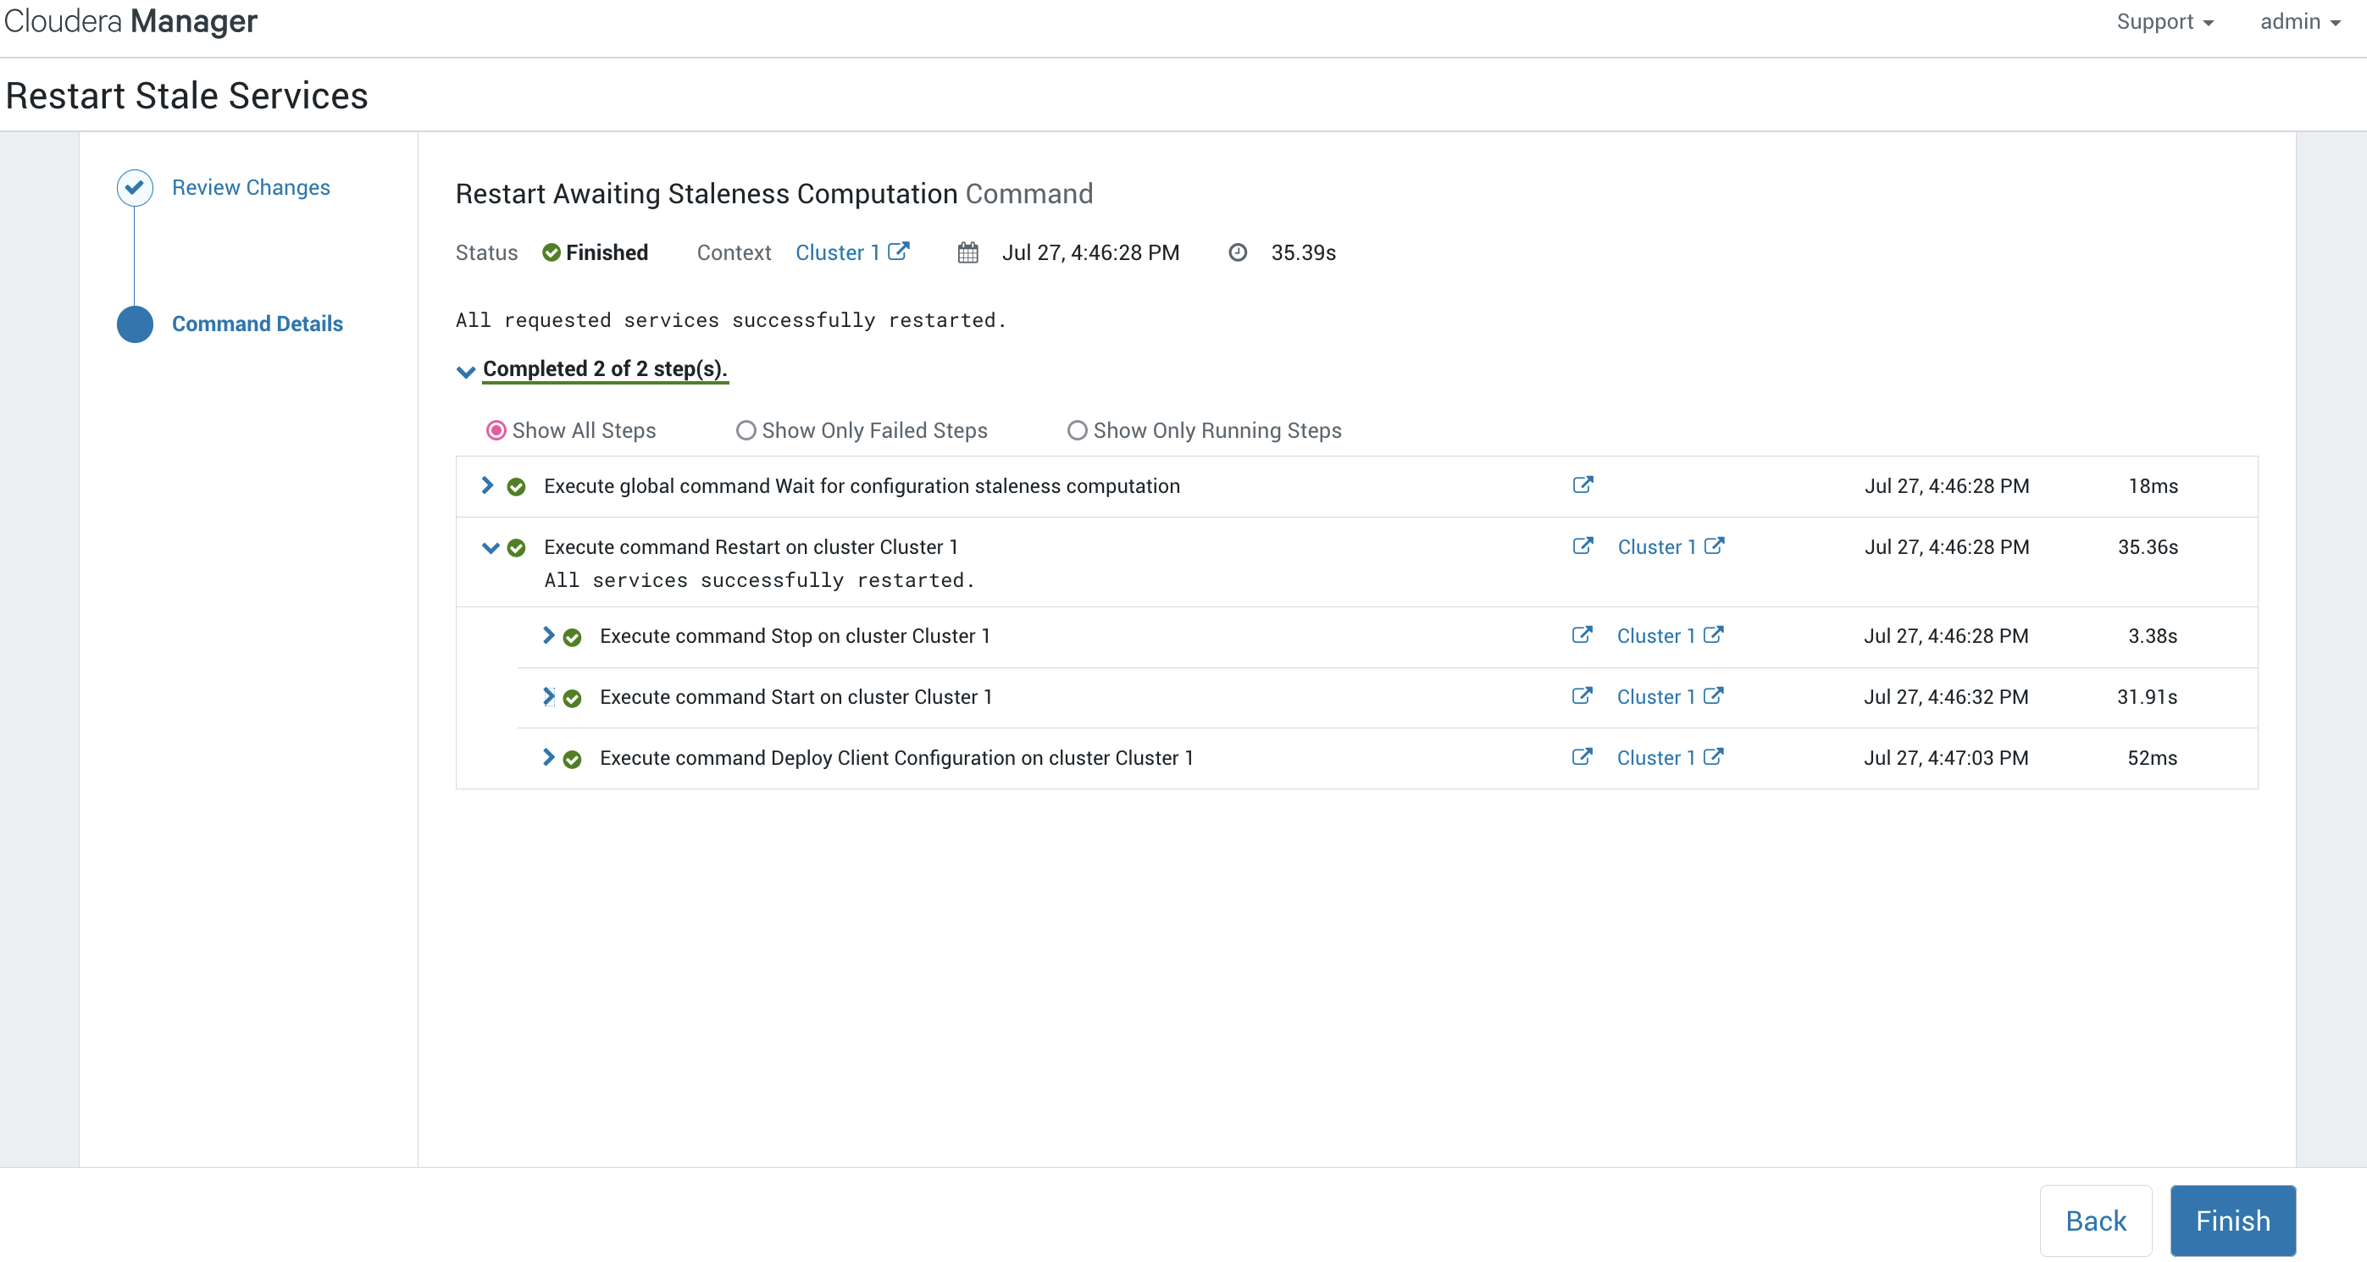2367x1262 pixels.
Task: Open the Support dropdown menu
Action: click(x=2165, y=22)
